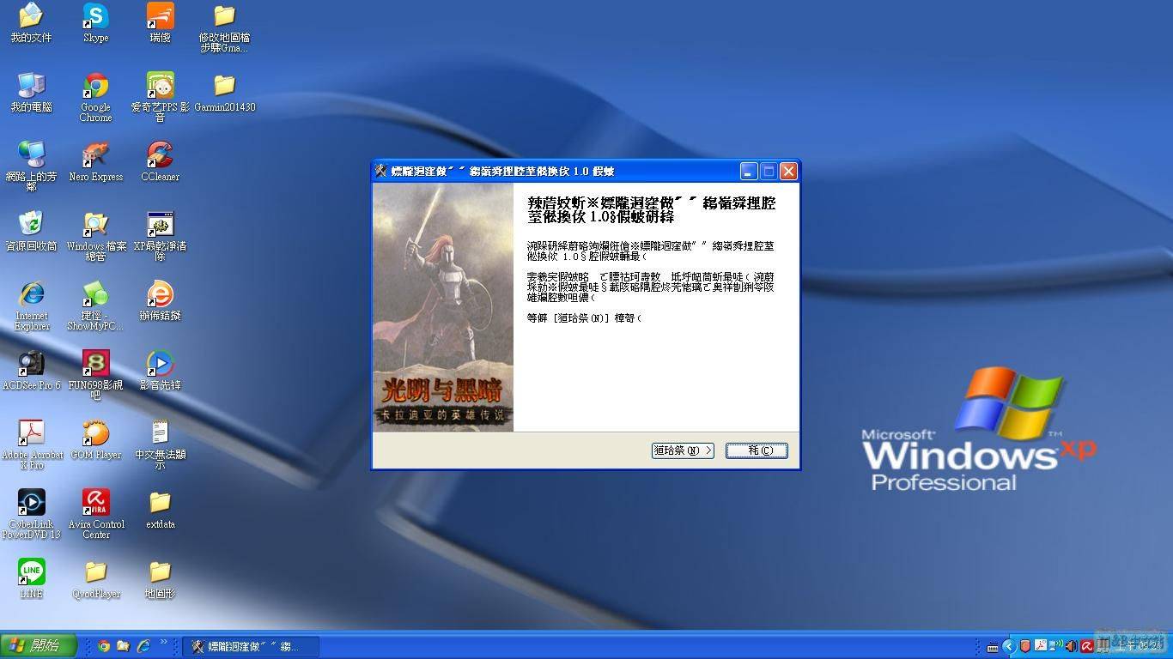Launch CyberLink PowerDVD 13
This screenshot has width=1173, height=659.
coord(31,514)
